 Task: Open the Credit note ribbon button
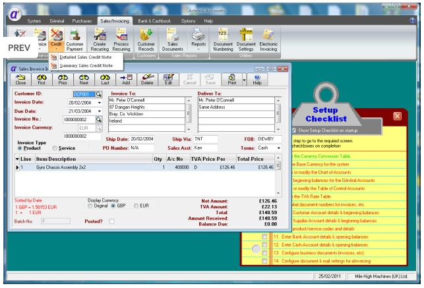pyautogui.click(x=56, y=40)
